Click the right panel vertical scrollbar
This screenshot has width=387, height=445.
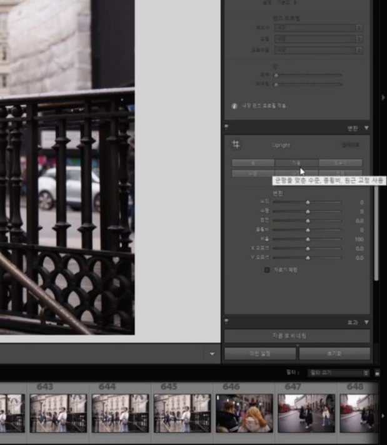point(376,232)
